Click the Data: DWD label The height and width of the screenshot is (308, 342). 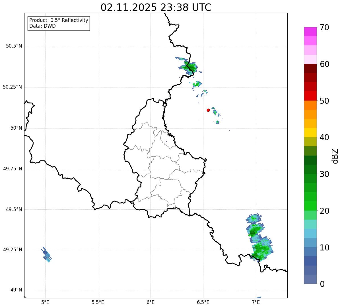(42, 26)
